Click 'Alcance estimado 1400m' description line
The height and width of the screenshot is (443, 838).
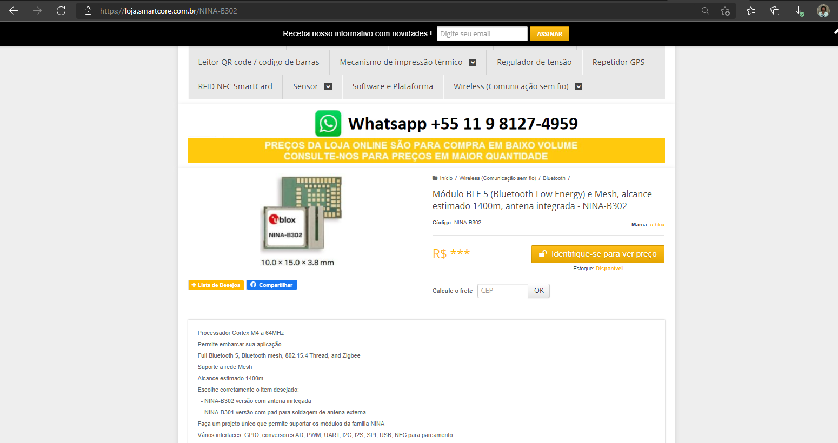point(230,378)
